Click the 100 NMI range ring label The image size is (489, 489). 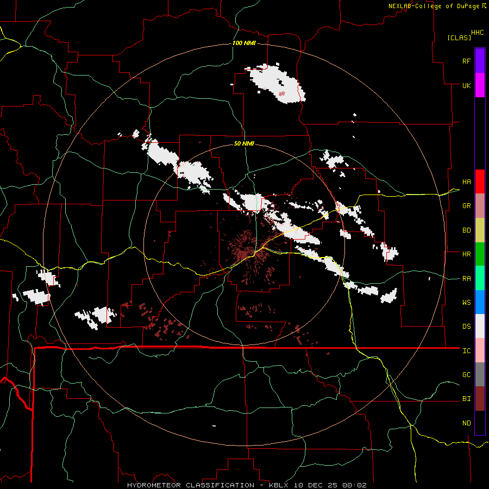[x=244, y=43]
